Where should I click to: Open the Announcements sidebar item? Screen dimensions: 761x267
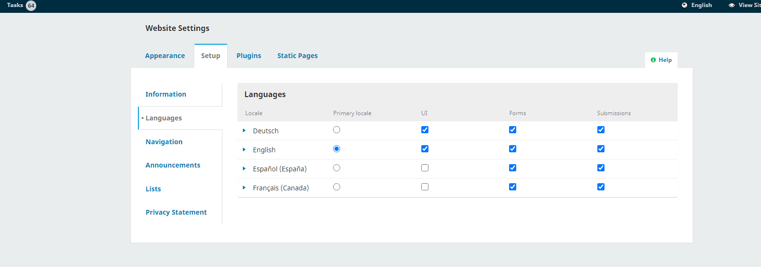[x=173, y=165]
